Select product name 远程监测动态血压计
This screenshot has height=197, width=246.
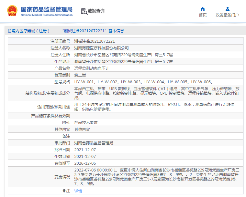tap(92, 68)
